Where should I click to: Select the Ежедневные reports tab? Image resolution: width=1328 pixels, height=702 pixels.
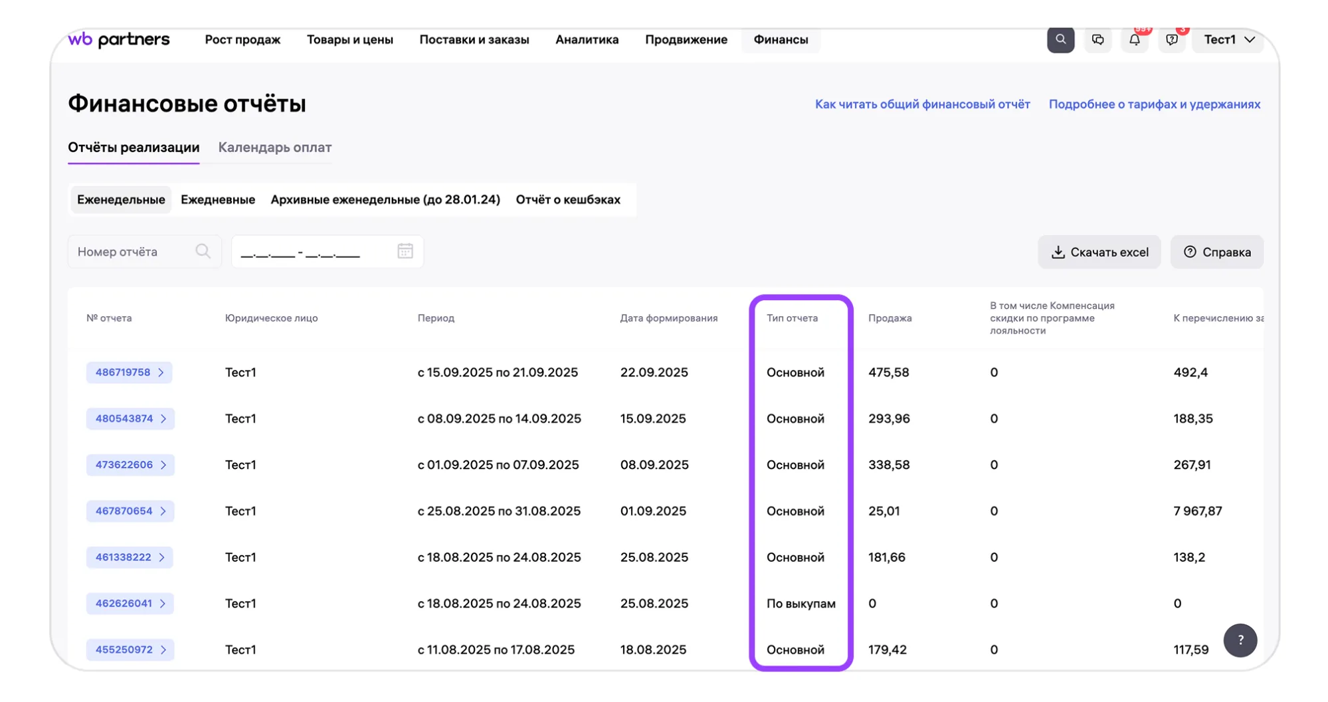218,200
